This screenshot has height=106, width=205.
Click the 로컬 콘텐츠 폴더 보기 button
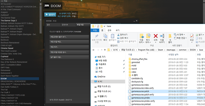coord(69,37)
